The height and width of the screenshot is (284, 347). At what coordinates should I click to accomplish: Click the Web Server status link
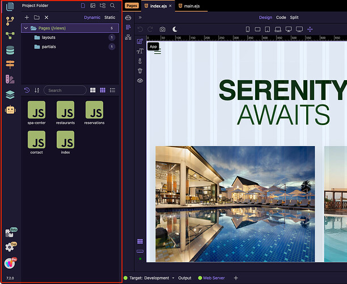214,278
